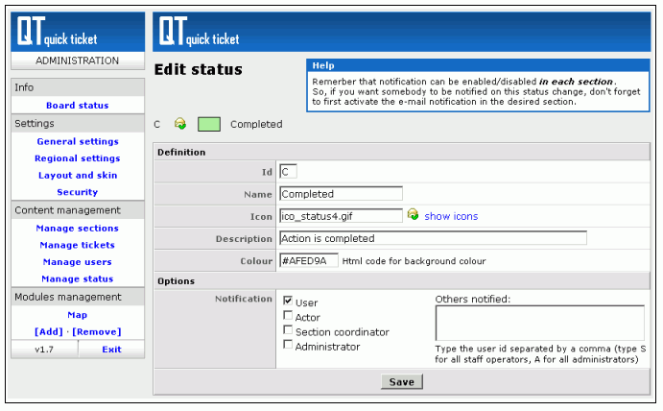
Task: Click the QT quick ticket logo in main header
Action: pos(199,32)
